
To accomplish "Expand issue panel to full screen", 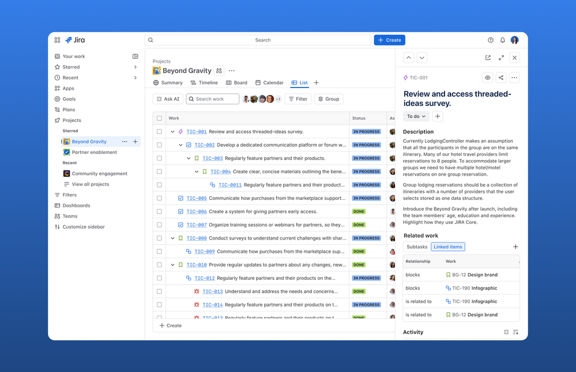I will tap(500, 58).
